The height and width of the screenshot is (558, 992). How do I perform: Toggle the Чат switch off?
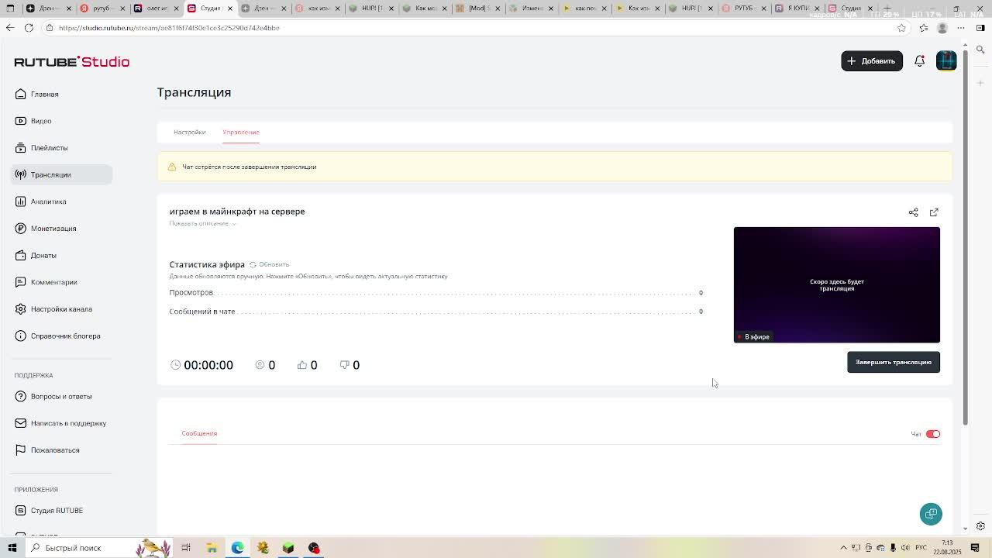933,434
